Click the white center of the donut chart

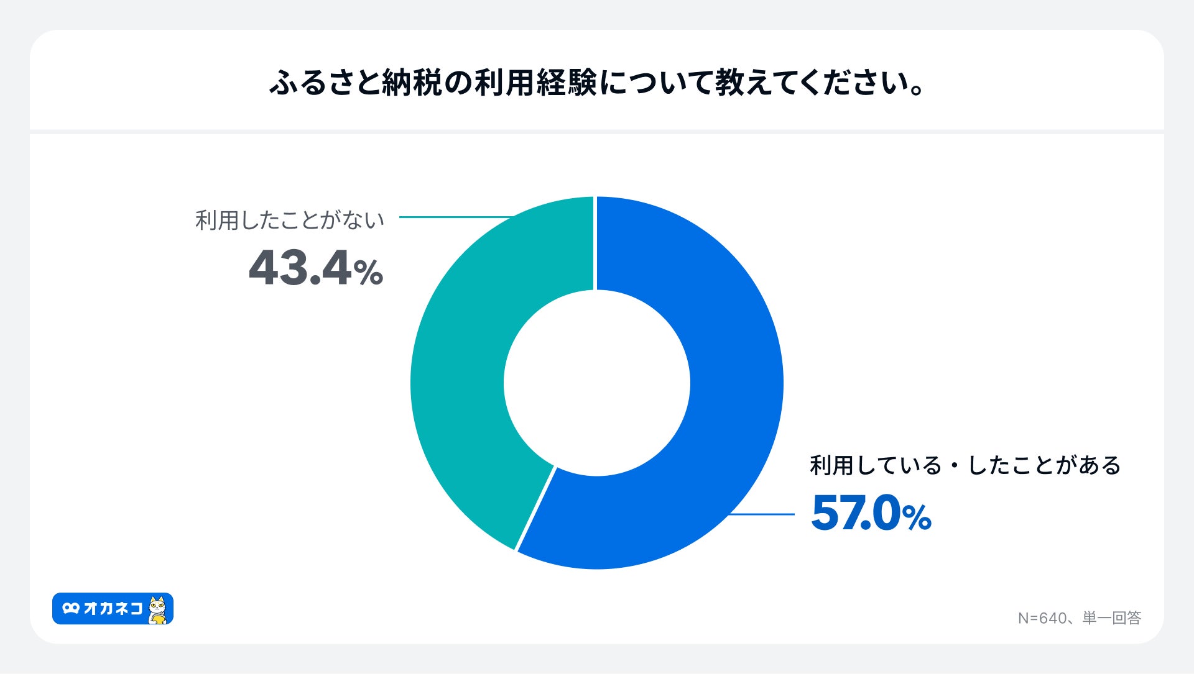click(x=596, y=383)
